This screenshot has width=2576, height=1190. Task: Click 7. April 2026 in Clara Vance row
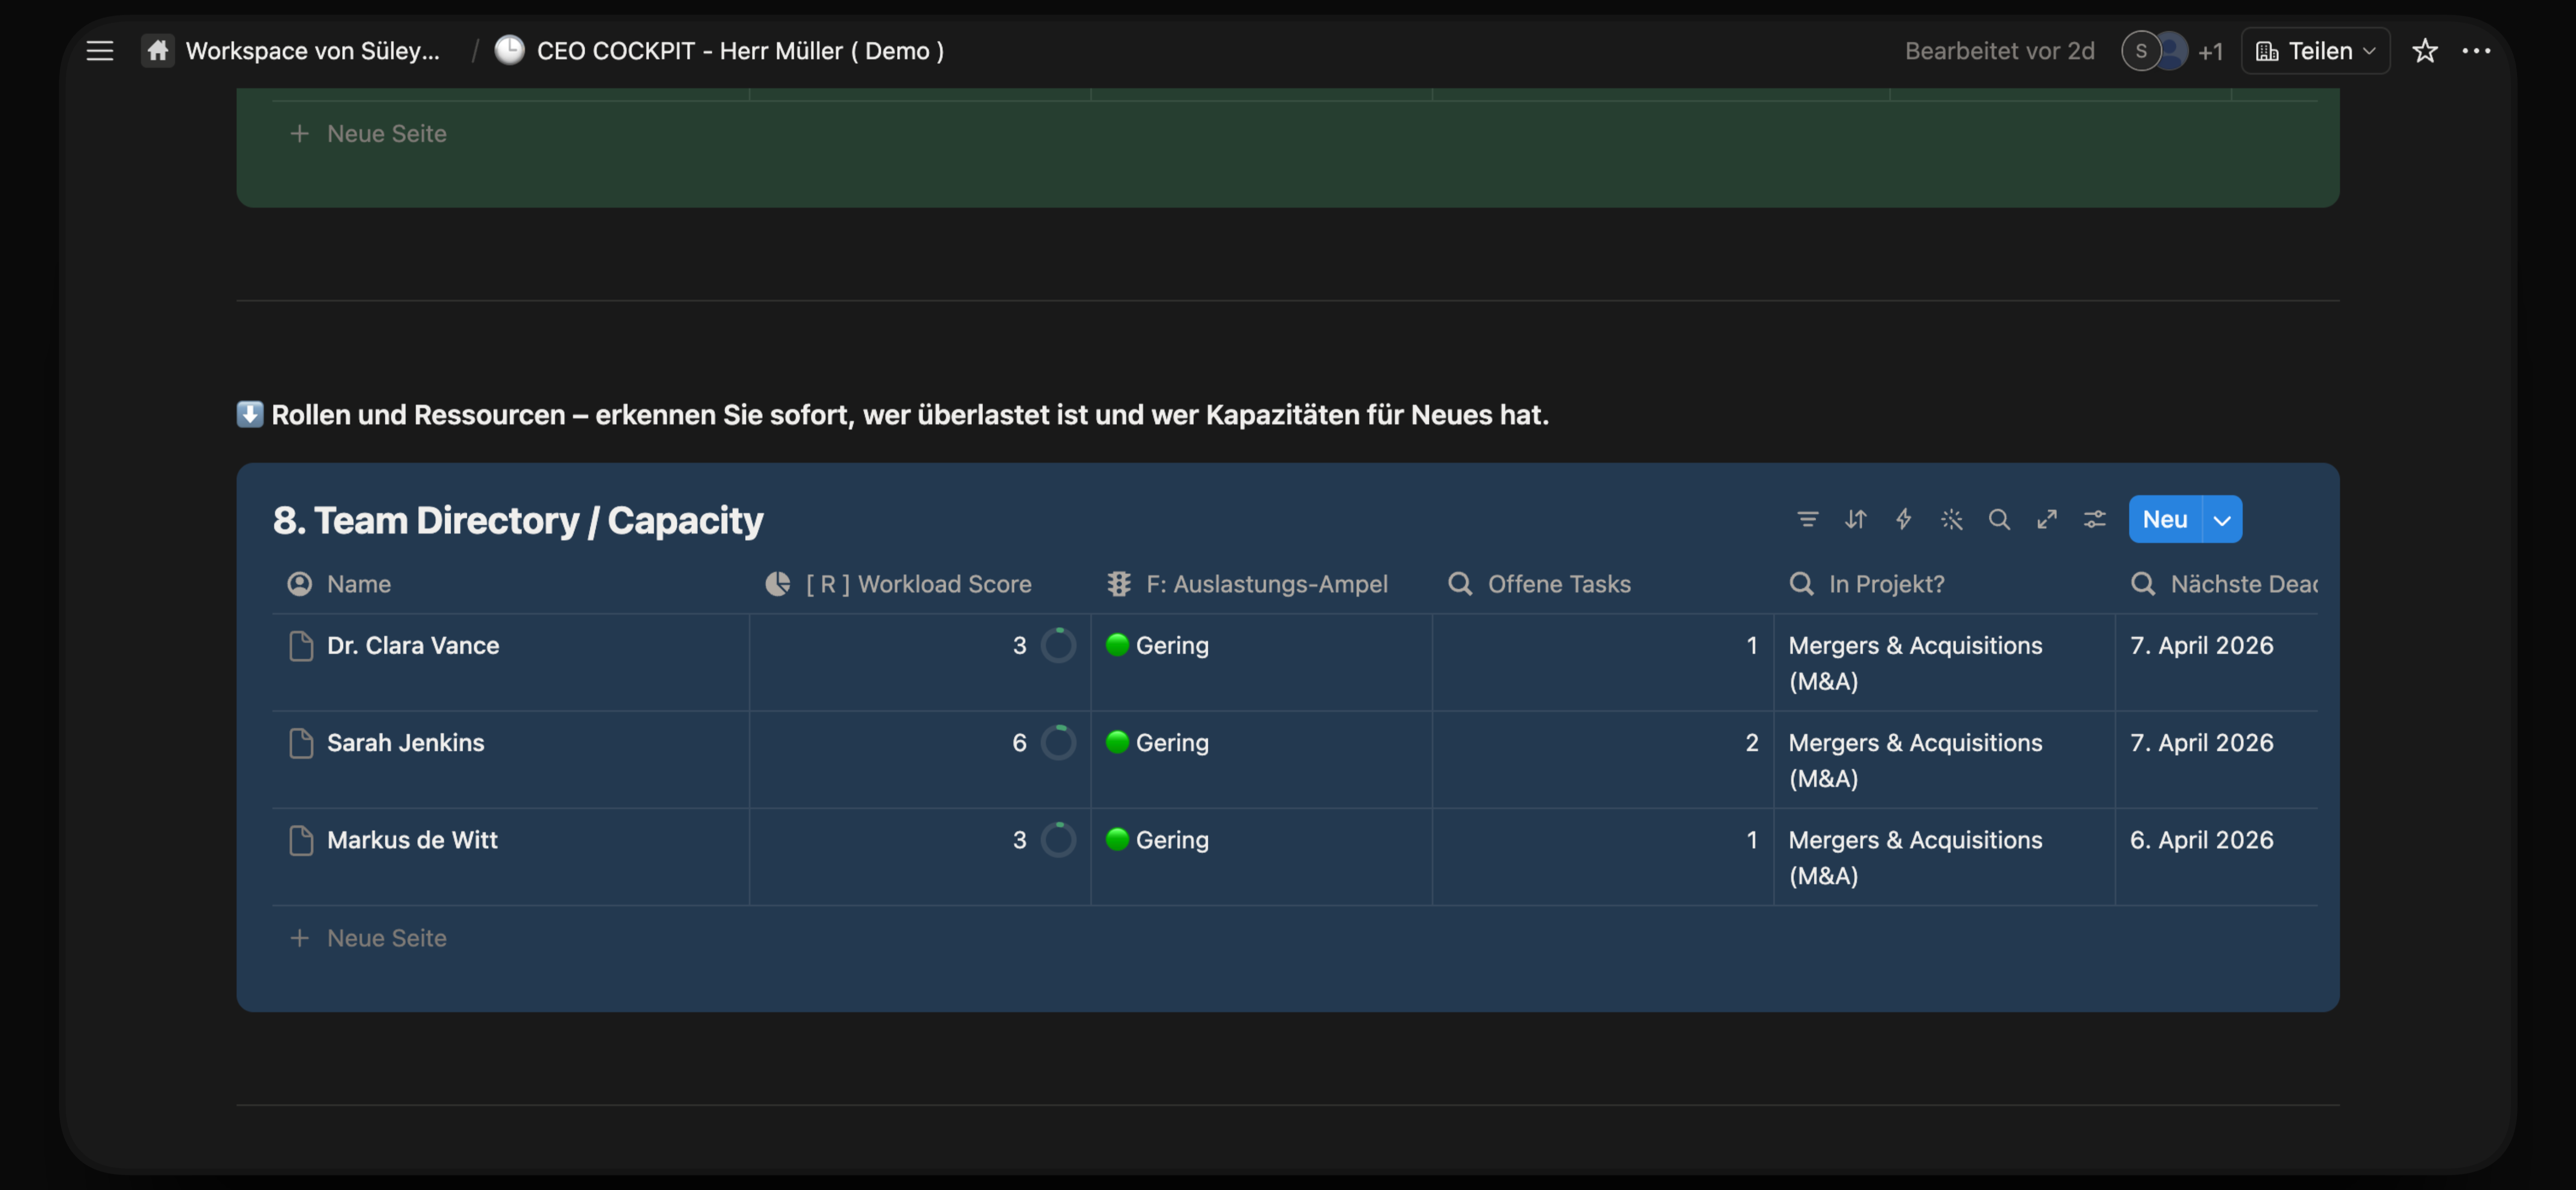[2201, 646]
